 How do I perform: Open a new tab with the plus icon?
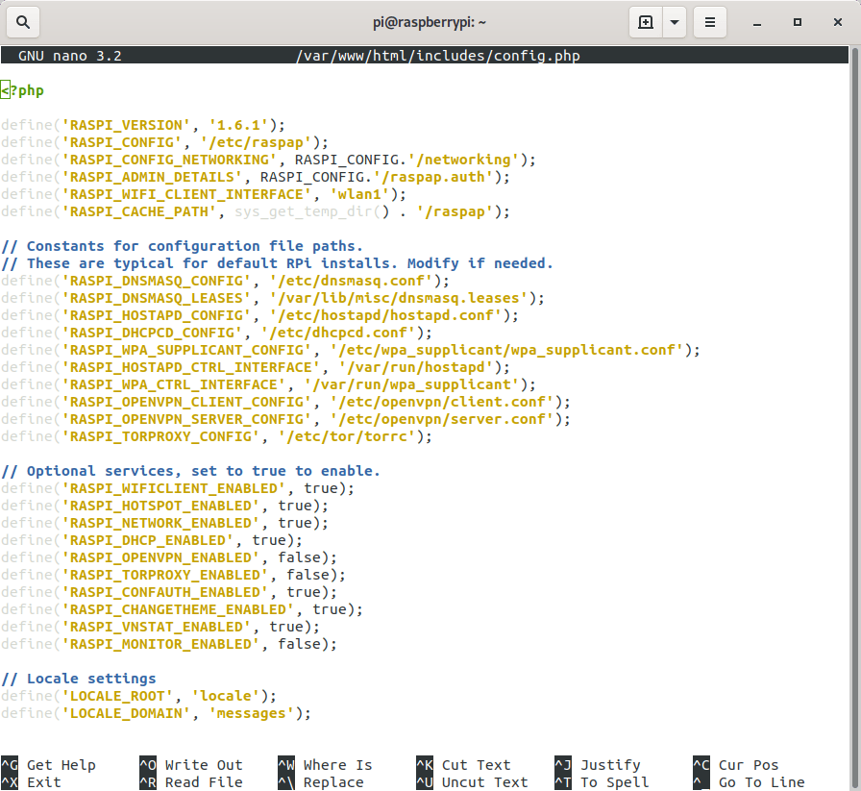pyautogui.click(x=646, y=21)
